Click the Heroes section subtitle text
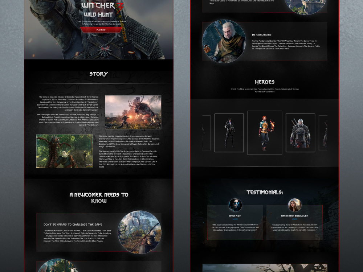This screenshot has width=363, height=272. click(x=265, y=90)
